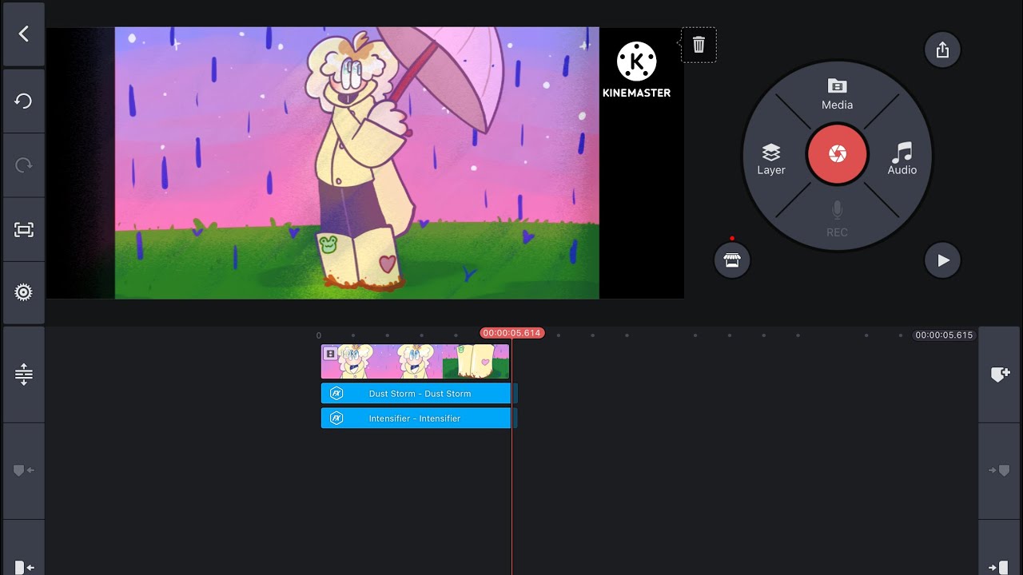Redo the undone edit
This screenshot has height=575, width=1023.
pos(23,165)
